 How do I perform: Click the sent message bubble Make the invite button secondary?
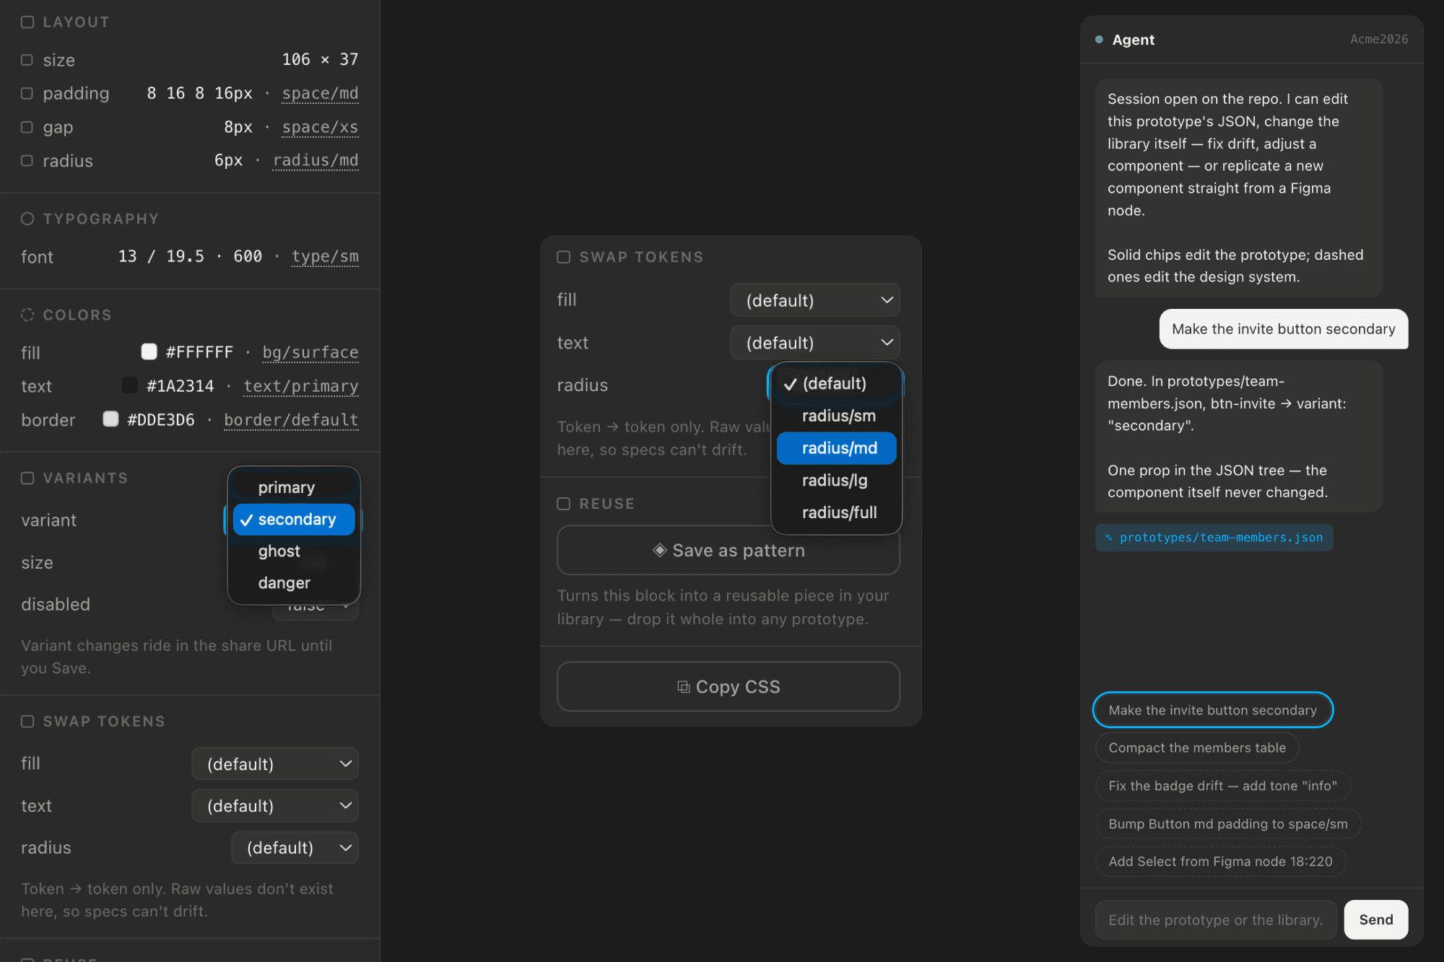coord(1284,329)
